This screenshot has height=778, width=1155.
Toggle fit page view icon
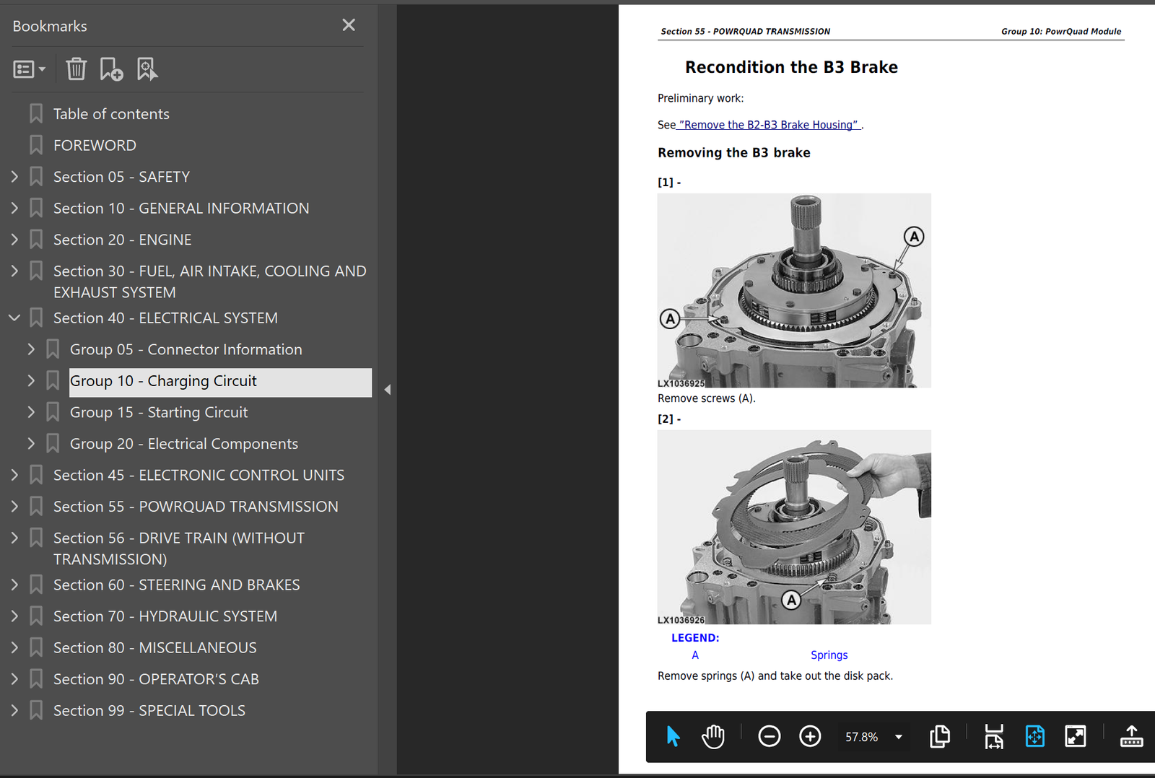point(1035,736)
